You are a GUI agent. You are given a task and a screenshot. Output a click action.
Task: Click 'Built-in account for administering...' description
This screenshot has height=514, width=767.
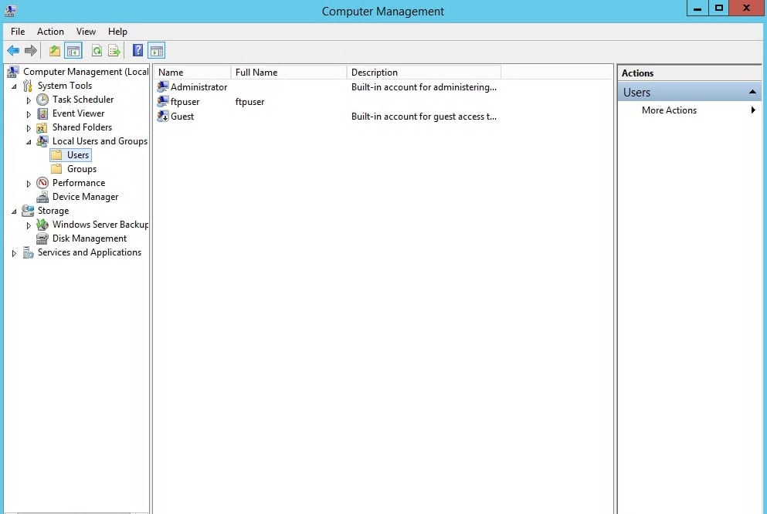[423, 87]
